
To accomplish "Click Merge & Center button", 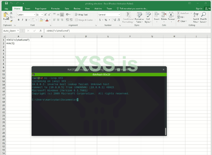I will point(84,20).
